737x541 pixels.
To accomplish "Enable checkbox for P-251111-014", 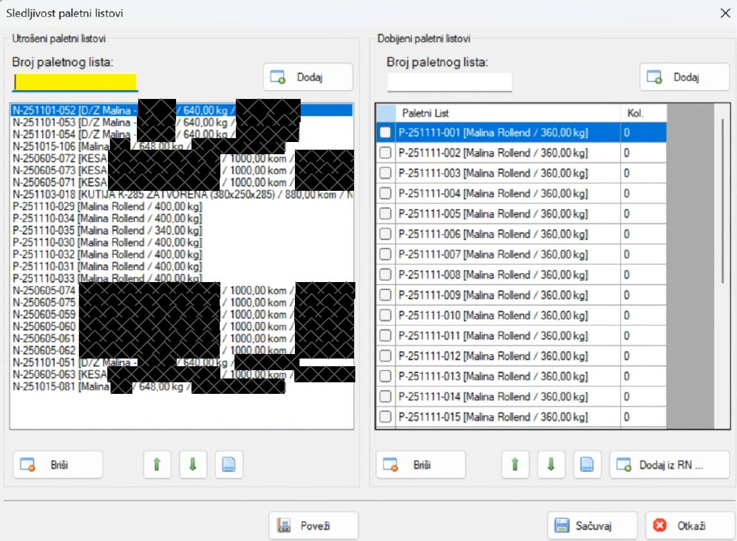I will [x=386, y=396].
